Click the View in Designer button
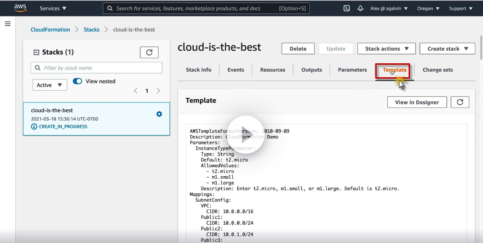 point(417,102)
